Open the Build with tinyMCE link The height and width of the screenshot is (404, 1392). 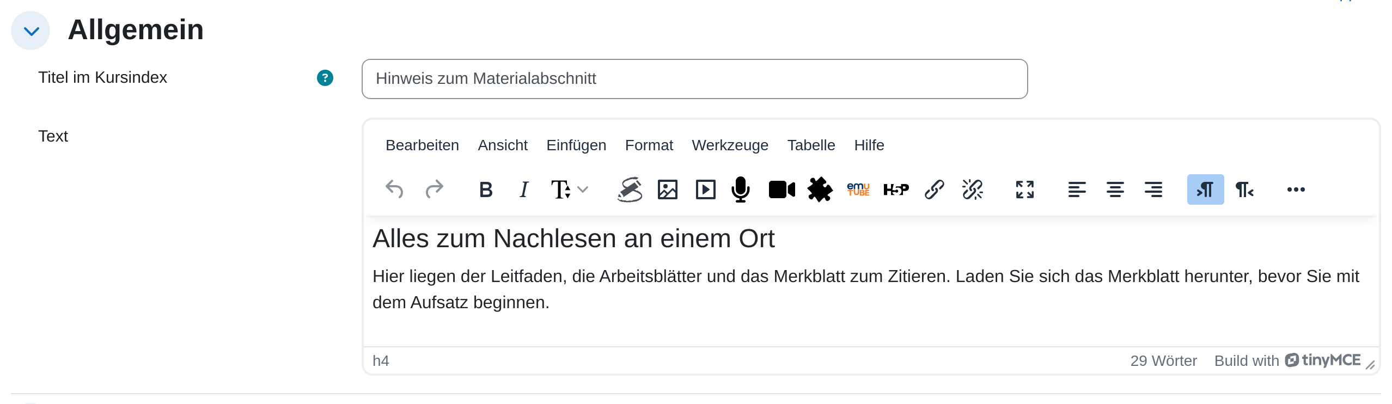tap(1287, 360)
